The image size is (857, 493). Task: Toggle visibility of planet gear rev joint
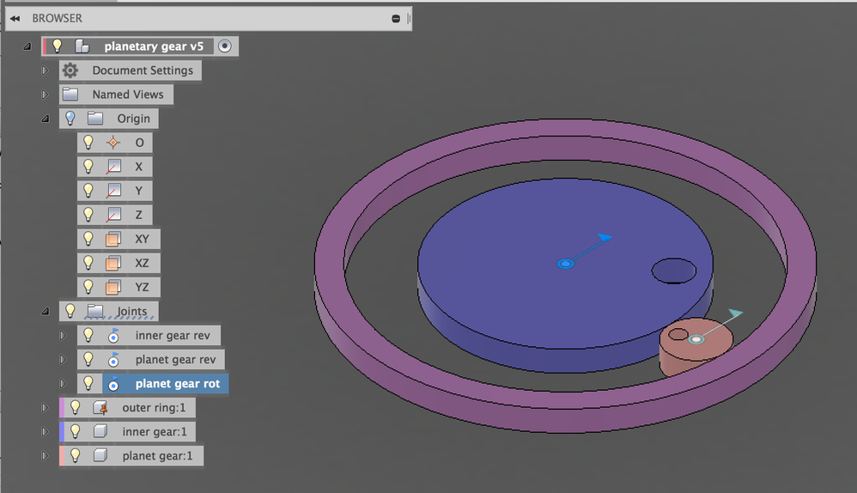(x=88, y=359)
